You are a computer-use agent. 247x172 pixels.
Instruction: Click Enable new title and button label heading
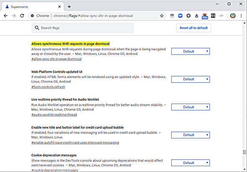tap(77, 128)
